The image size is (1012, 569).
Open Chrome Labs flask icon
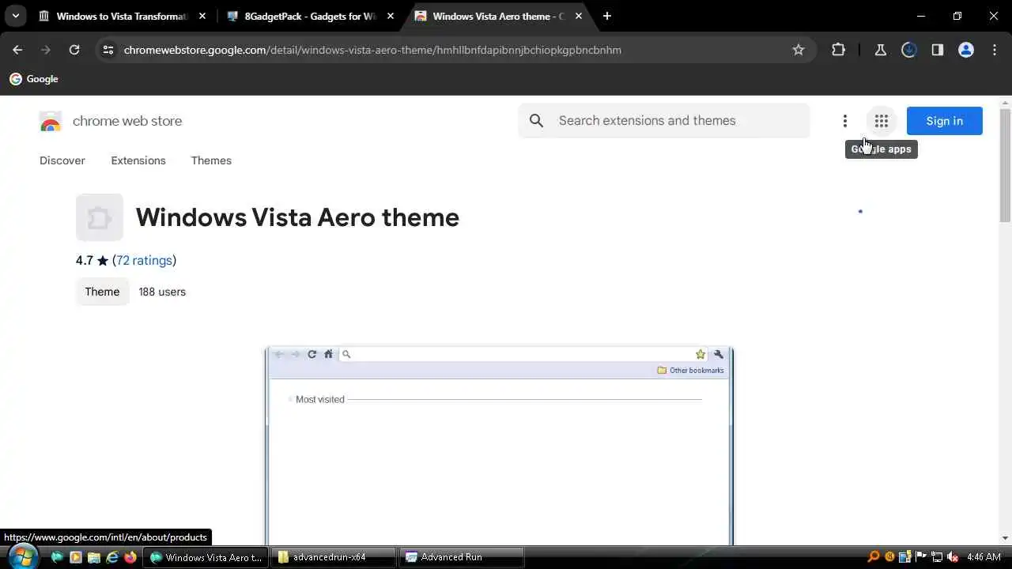pos(881,50)
